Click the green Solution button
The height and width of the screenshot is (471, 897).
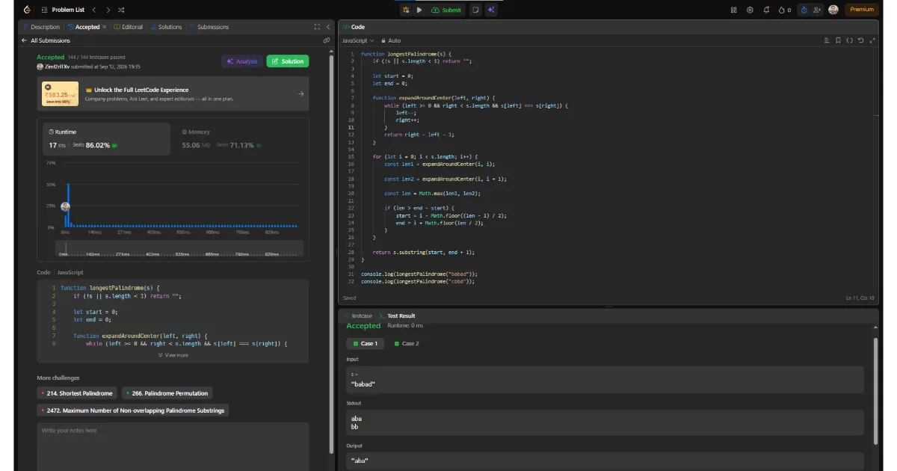point(288,61)
